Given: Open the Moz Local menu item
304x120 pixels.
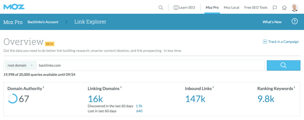Looking at the screenshot, I should tap(231, 7).
